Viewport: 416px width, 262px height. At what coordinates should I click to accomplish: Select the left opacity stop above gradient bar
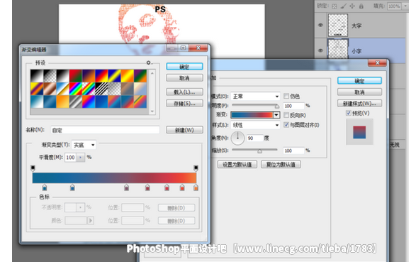click(x=33, y=168)
